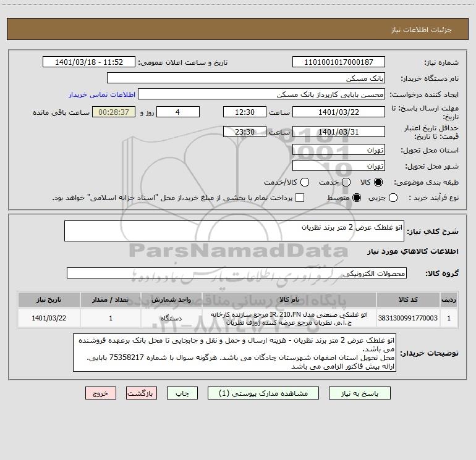Image resolution: width=476 pixels, height=460 pixels.
Task: Click the خروج exit button
Action: [101, 393]
